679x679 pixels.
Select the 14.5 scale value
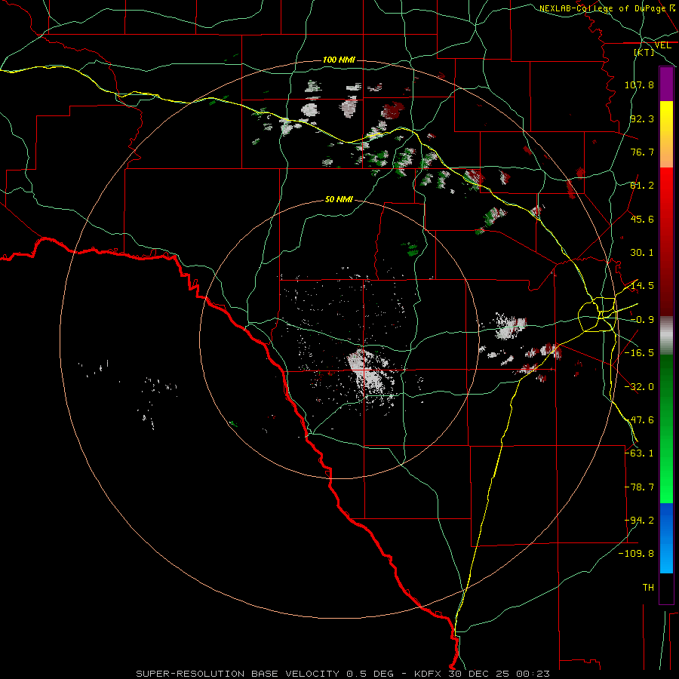[642, 286]
